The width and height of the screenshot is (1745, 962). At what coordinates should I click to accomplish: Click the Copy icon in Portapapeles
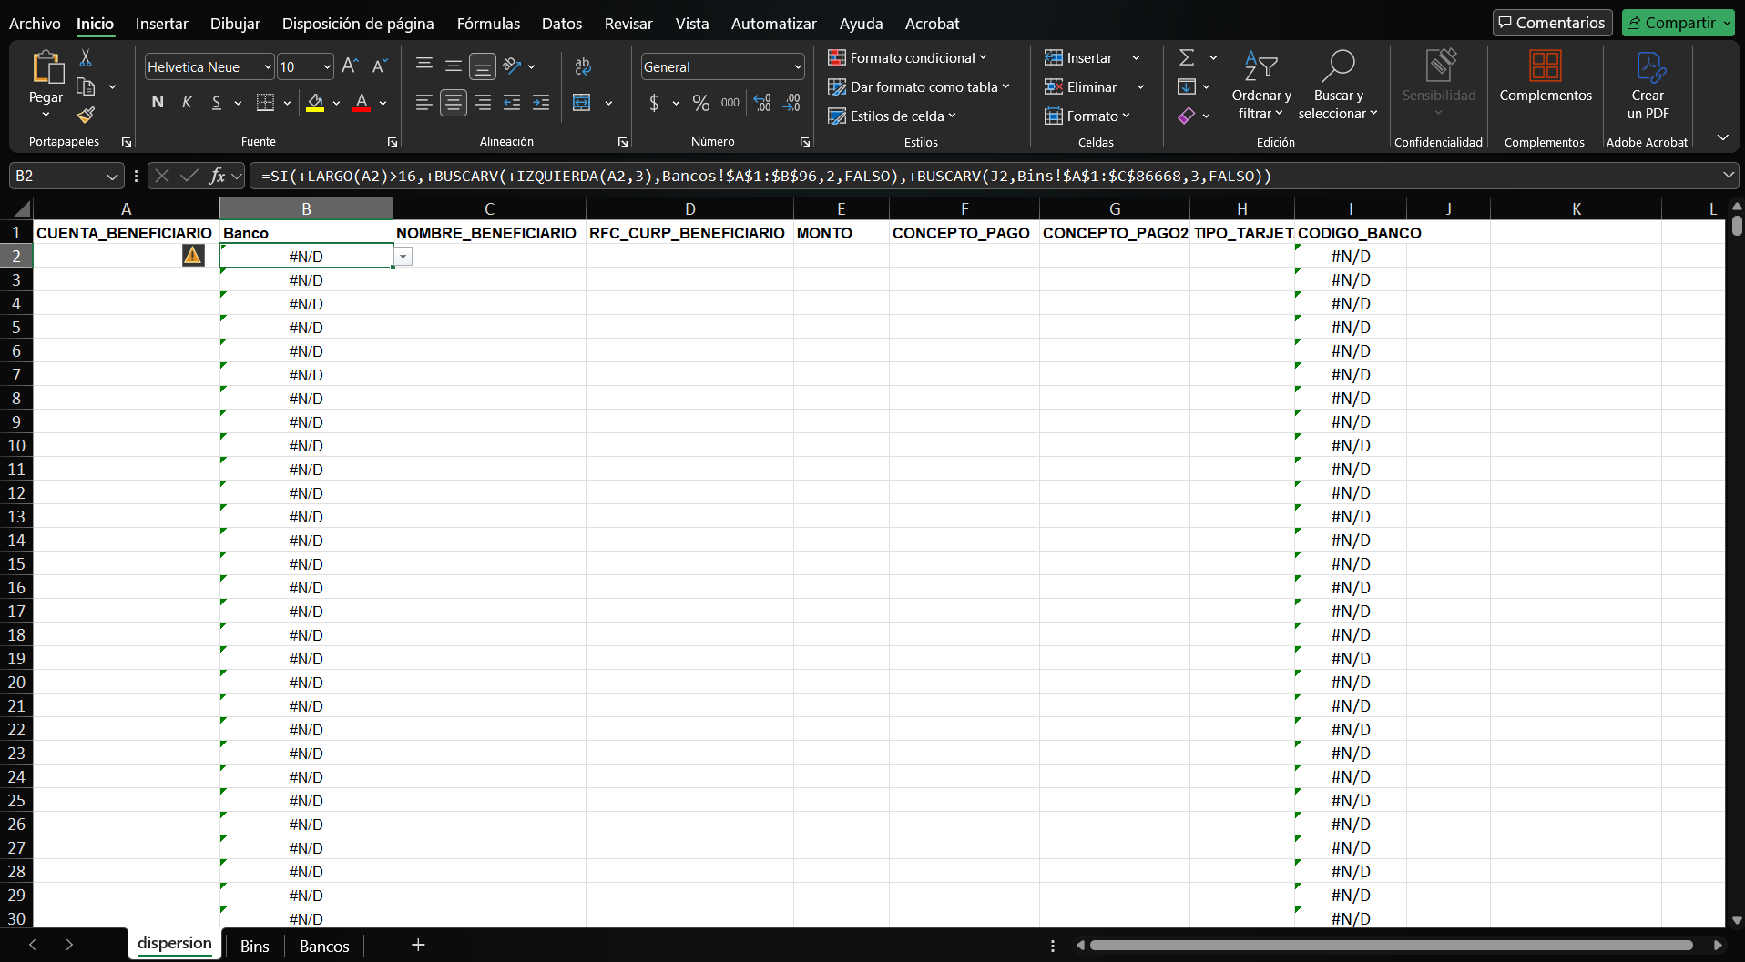pyautogui.click(x=86, y=87)
